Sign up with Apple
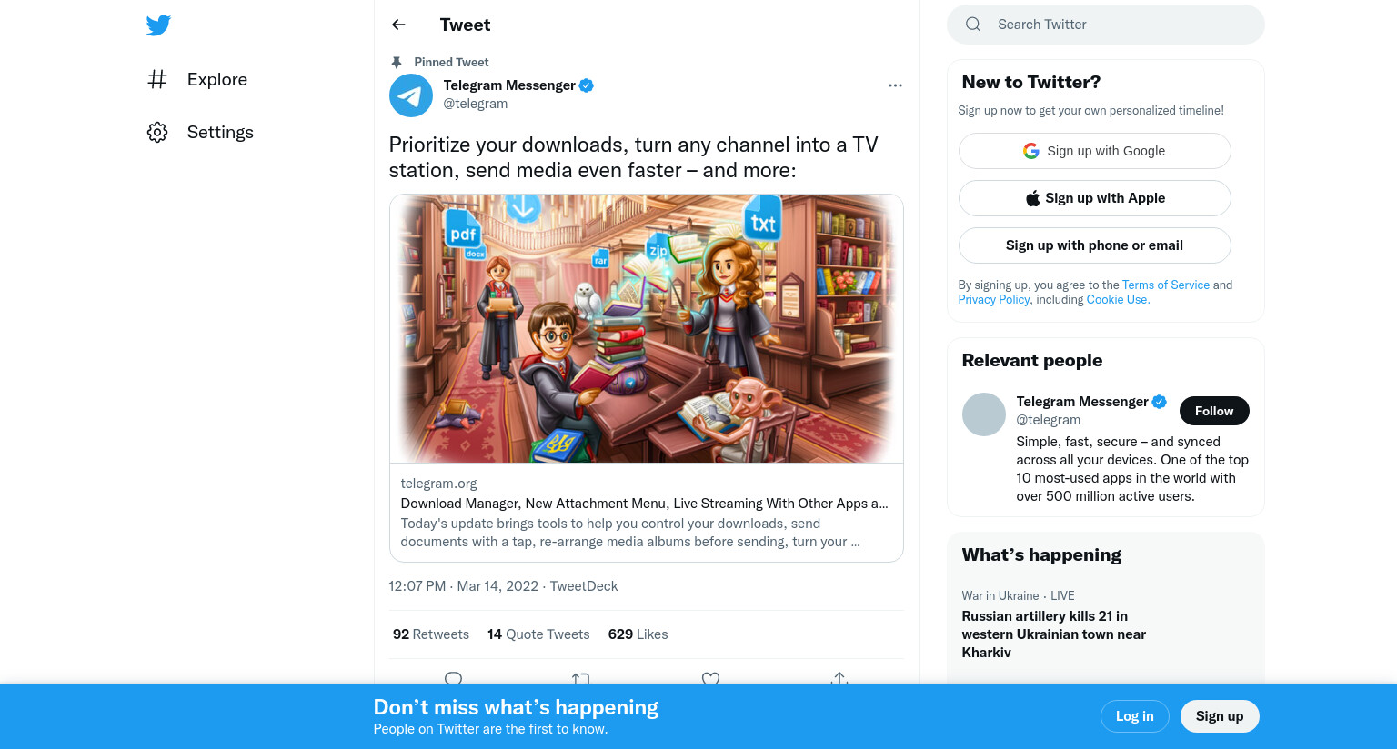Screen dimensions: 1397x749 click(1095, 198)
